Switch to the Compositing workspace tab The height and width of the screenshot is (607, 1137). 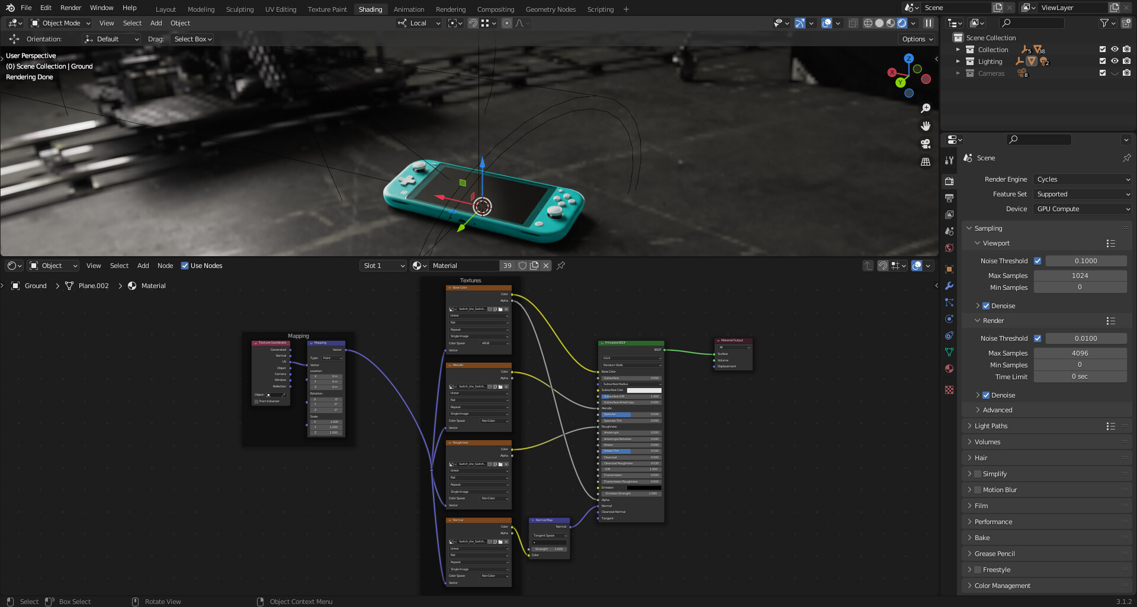click(496, 9)
